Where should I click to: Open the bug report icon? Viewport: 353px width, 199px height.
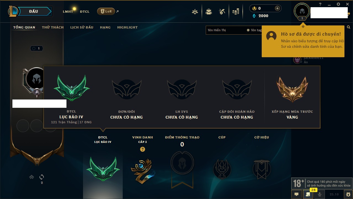pos(348,194)
